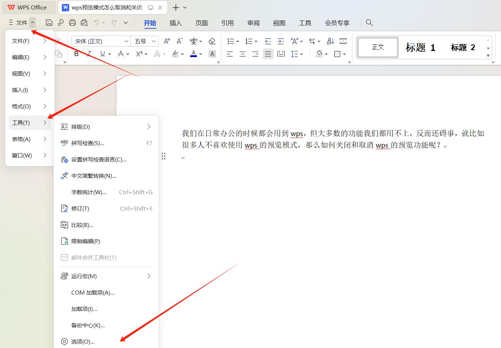The height and width of the screenshot is (348, 501).
Task: Switch to the 审阅 ribbon tab
Action: click(x=253, y=23)
